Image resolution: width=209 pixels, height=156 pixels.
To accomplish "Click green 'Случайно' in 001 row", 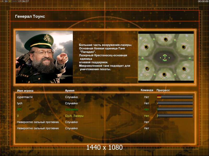I will click(71, 109).
